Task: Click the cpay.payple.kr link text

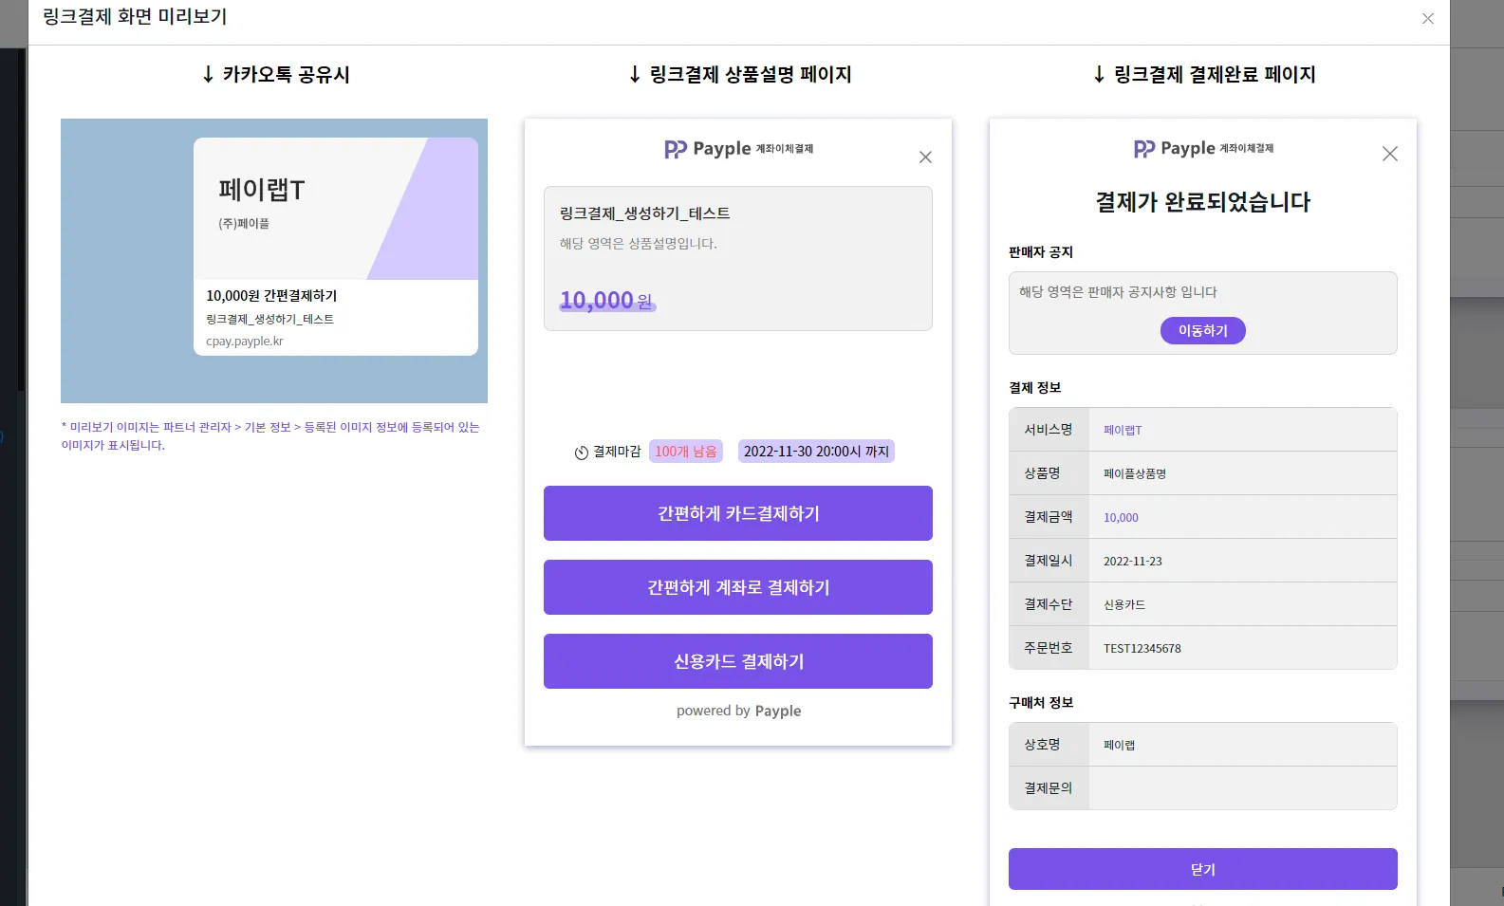Action: click(245, 342)
